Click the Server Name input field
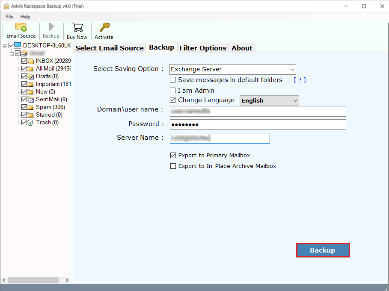The image size is (389, 291). tap(220, 138)
